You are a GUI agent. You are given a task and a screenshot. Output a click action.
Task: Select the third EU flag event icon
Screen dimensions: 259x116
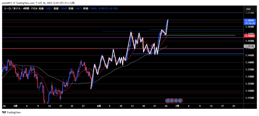tap(176, 101)
